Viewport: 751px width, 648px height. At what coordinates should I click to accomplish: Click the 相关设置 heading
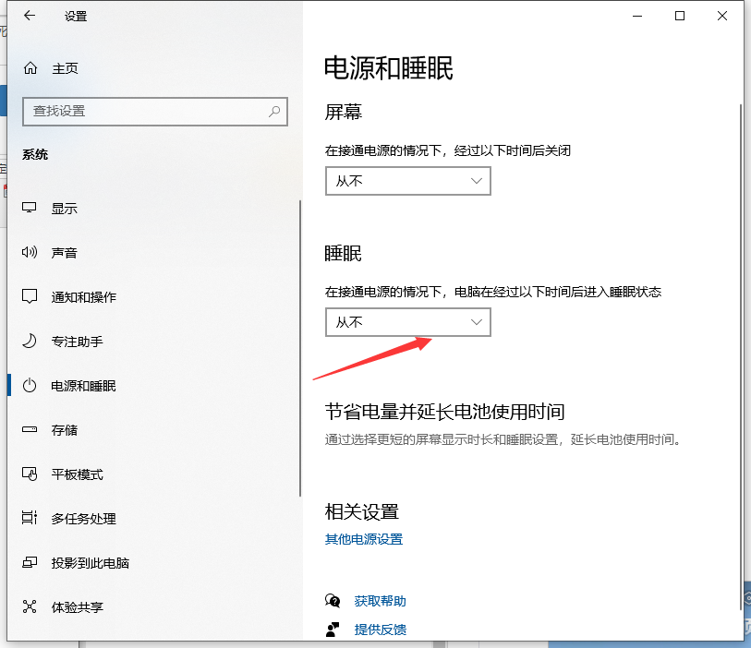(361, 511)
